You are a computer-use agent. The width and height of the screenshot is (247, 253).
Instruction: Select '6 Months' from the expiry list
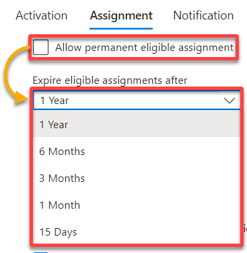click(x=137, y=152)
